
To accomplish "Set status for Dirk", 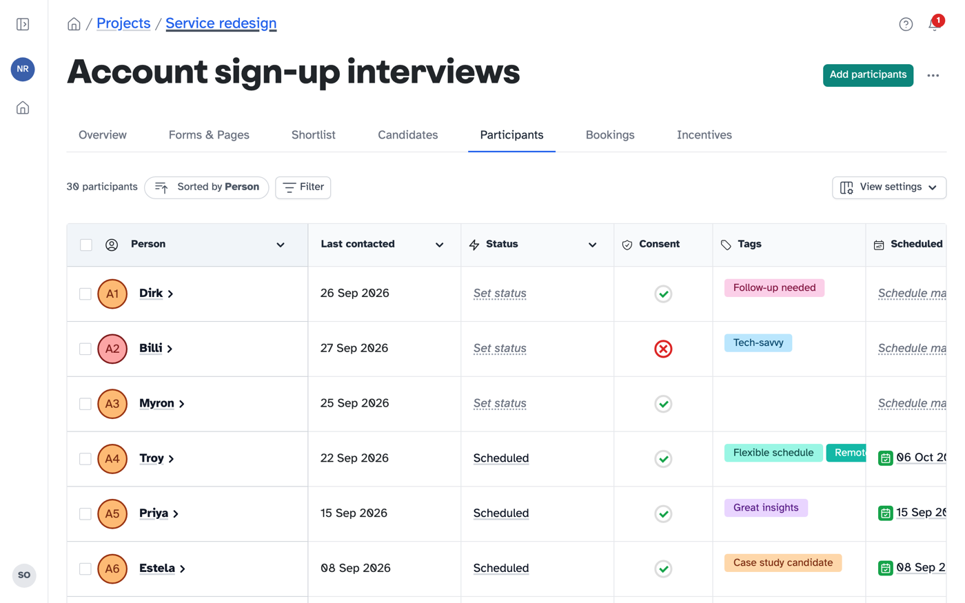I will pyautogui.click(x=500, y=294).
